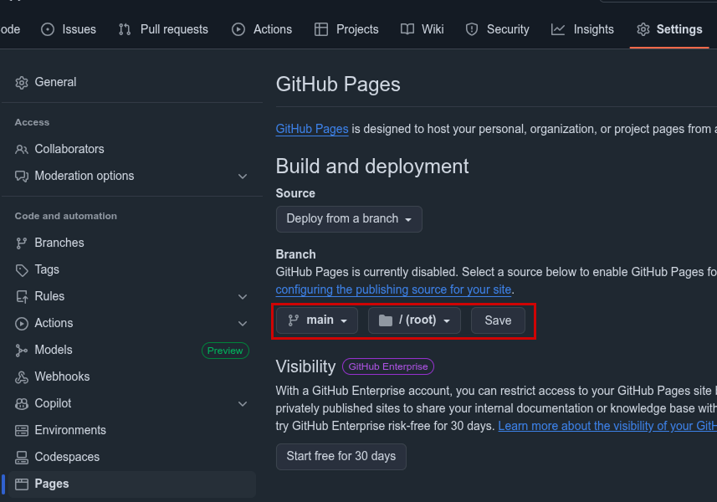
Task: Click the Pages browser icon in sidebar
Action: (22, 484)
